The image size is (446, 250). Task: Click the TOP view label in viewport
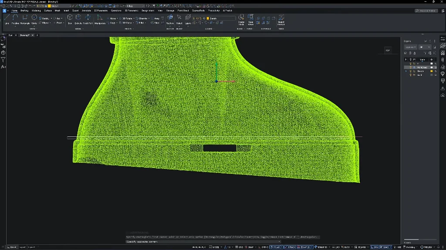pyautogui.click(x=387, y=50)
